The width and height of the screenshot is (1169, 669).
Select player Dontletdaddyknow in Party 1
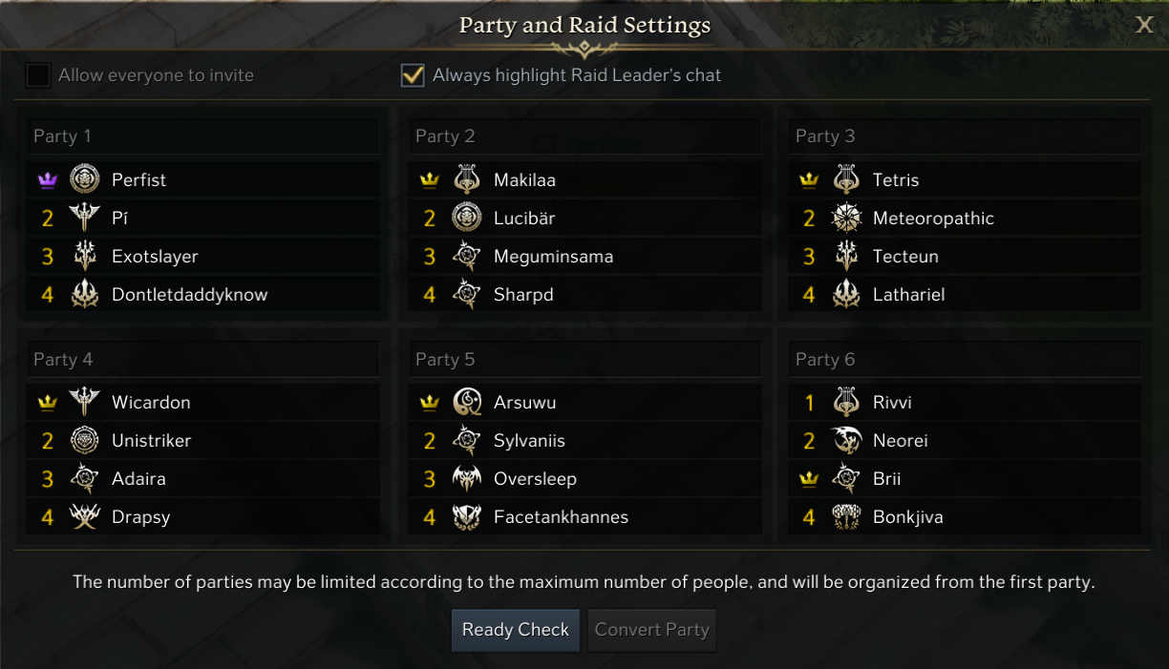[189, 295]
